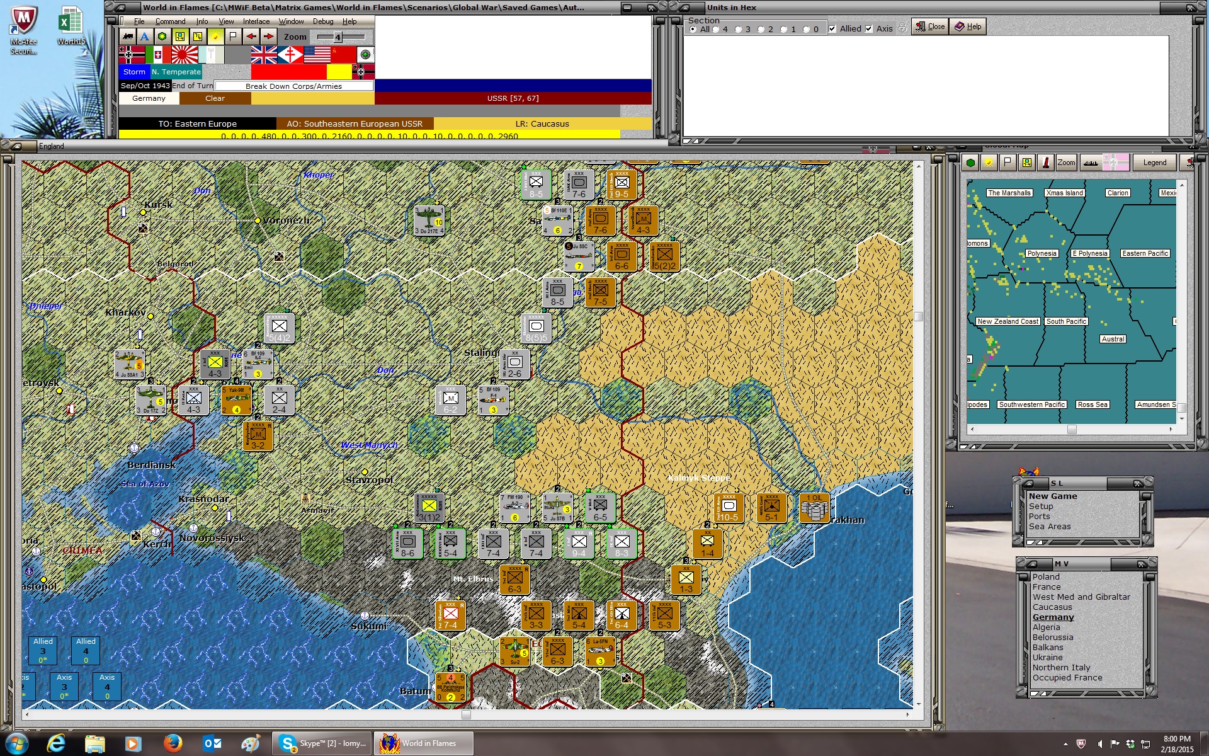
Task: Click the OIL counter near Astrakhan
Action: (x=814, y=508)
